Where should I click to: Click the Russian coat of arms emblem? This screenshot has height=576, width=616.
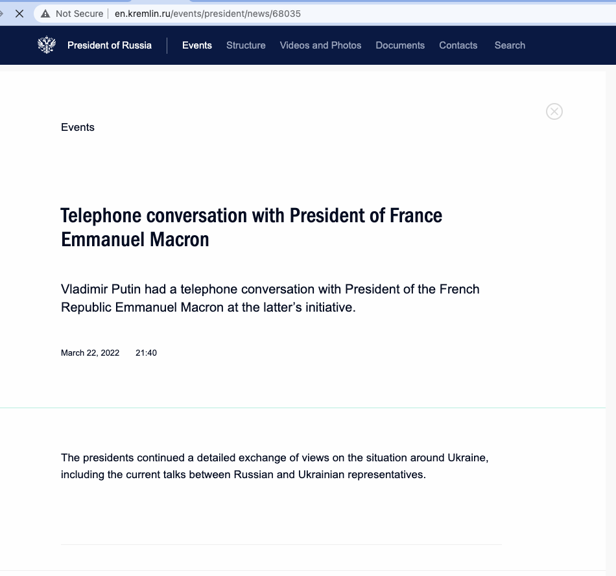click(x=47, y=45)
